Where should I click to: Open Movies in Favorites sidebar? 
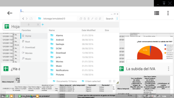pos(34,53)
